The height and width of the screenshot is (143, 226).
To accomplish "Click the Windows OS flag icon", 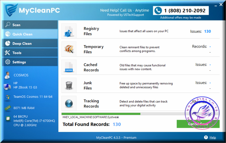I will click(x=8, y=97).
